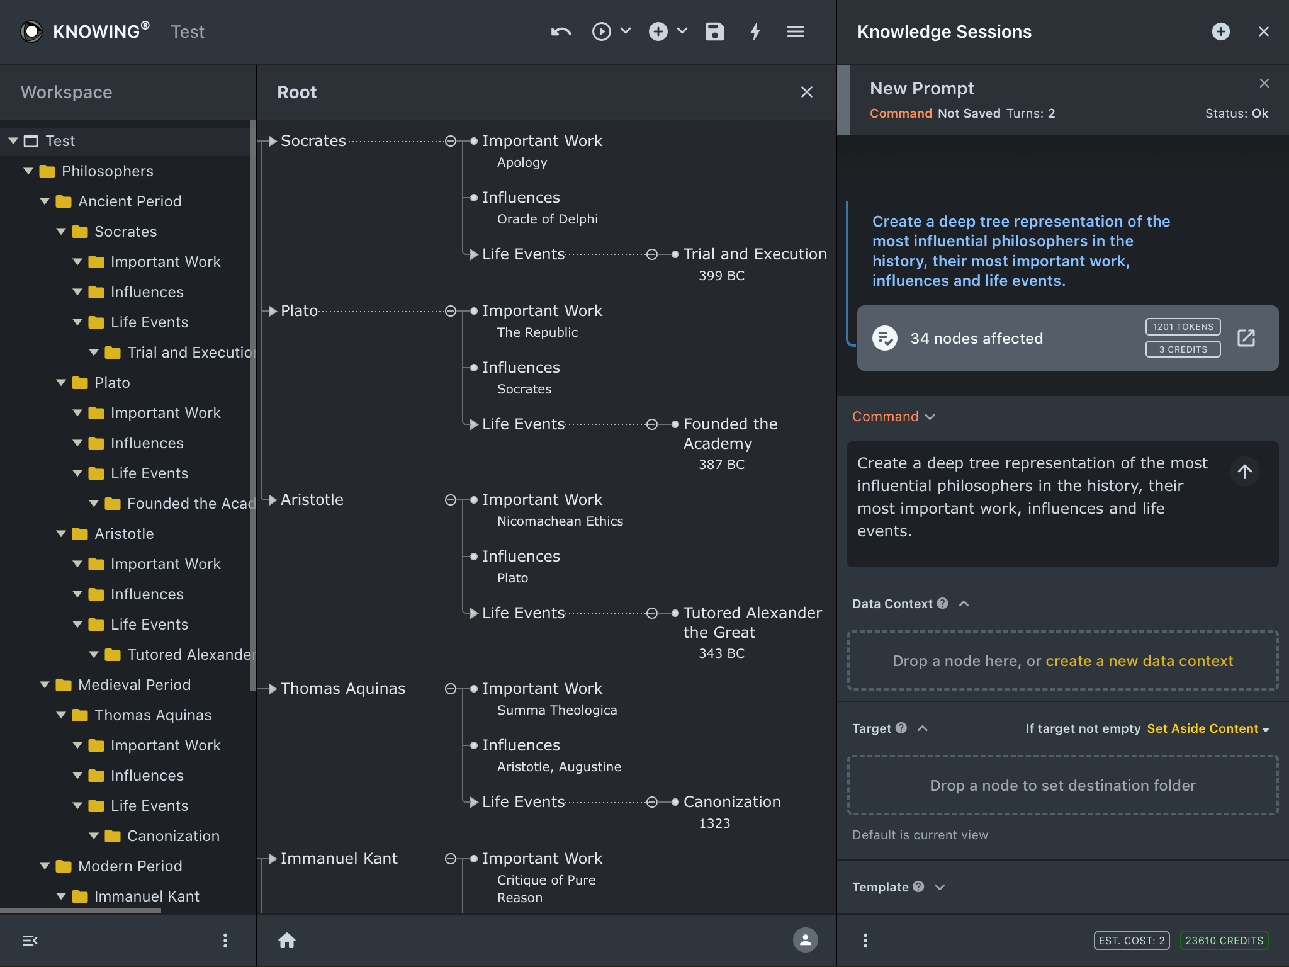Collapse Plato's Life Events with its minus toggle
The height and width of the screenshot is (967, 1289).
click(x=651, y=424)
